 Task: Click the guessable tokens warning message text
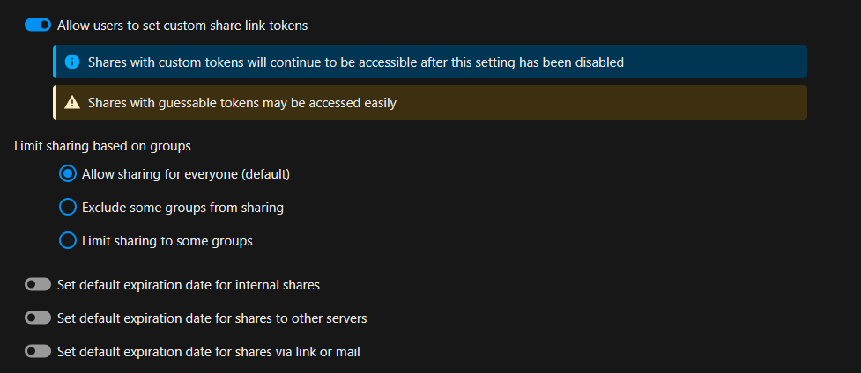coord(242,103)
